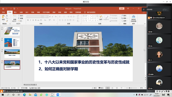Toggle strikethrough (abc)

38,20
